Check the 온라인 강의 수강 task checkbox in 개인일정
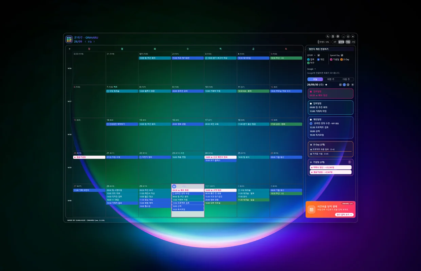Image resolution: width=421 pixels, height=271 pixels. click(x=311, y=123)
